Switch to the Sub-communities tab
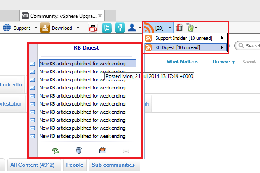 pyautogui.click(x=114, y=165)
